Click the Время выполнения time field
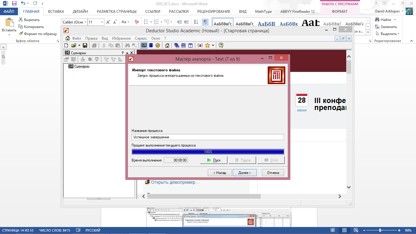 pos(176,160)
